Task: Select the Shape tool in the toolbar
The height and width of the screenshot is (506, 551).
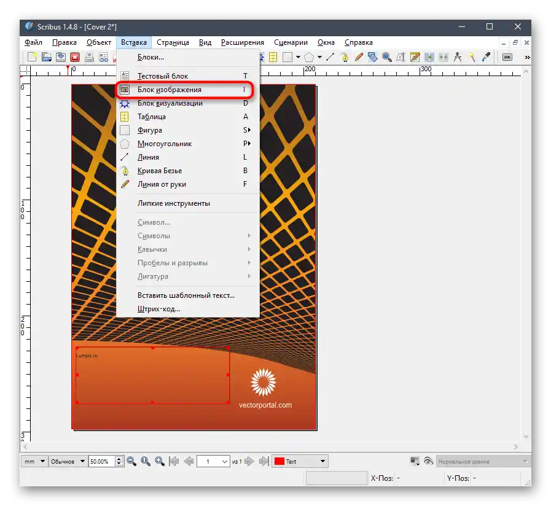Action: 287,57
